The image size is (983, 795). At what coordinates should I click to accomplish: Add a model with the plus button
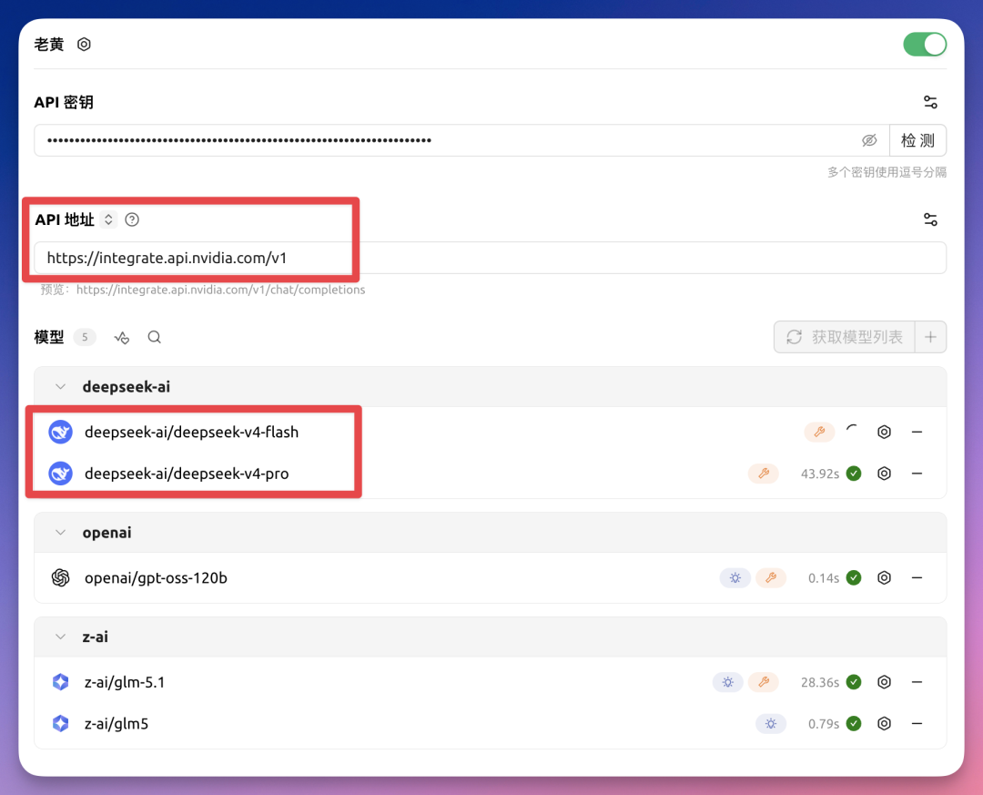[x=930, y=337]
